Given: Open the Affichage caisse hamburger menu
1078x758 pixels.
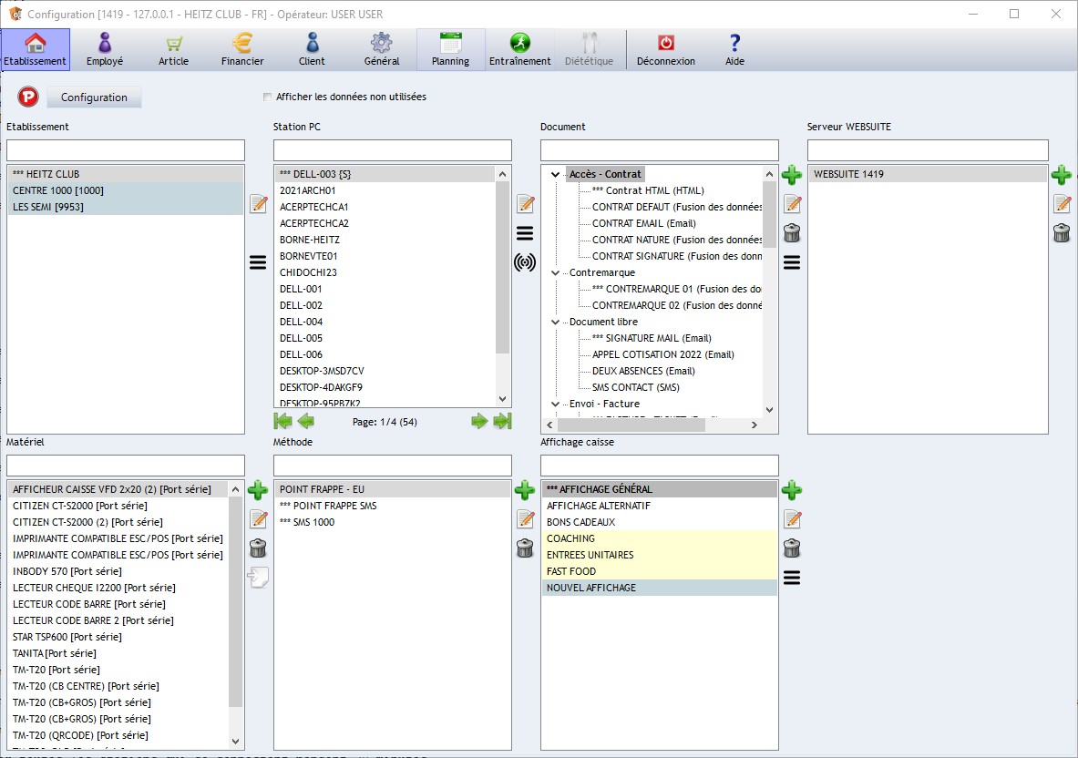Looking at the screenshot, I should click(791, 577).
